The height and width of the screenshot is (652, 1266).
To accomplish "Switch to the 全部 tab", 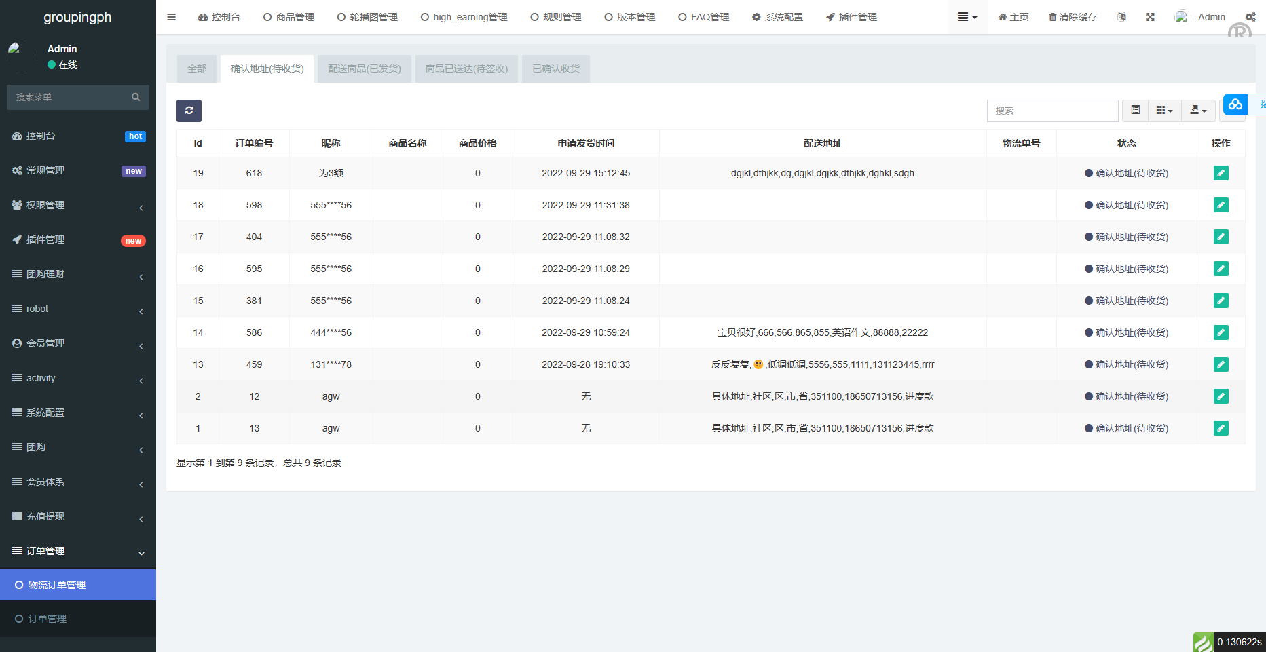I will click(x=197, y=69).
